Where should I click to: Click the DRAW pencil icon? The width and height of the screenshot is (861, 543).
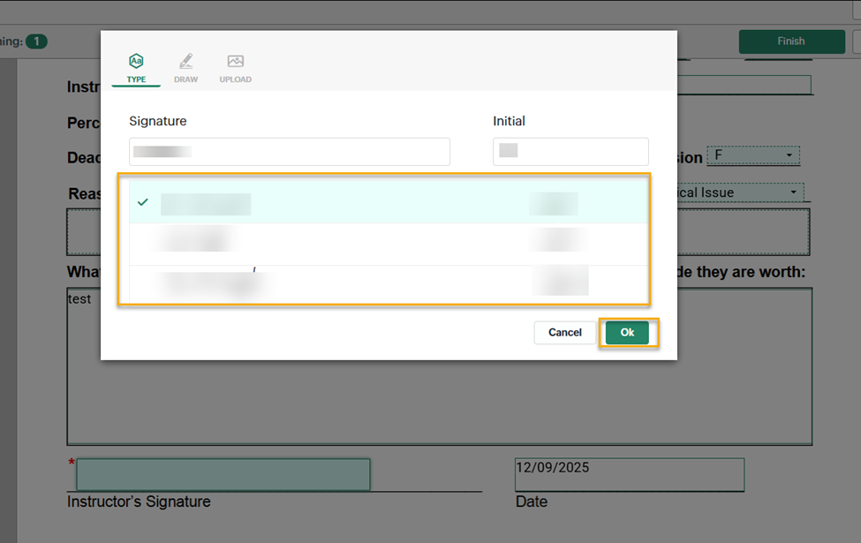pyautogui.click(x=186, y=62)
